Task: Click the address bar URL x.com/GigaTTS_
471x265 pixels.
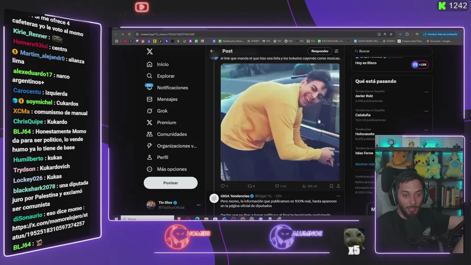Action: 167,34
